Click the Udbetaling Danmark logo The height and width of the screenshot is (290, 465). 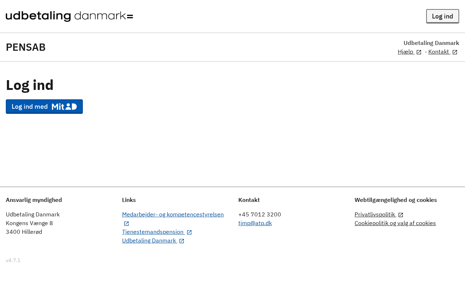point(69,16)
